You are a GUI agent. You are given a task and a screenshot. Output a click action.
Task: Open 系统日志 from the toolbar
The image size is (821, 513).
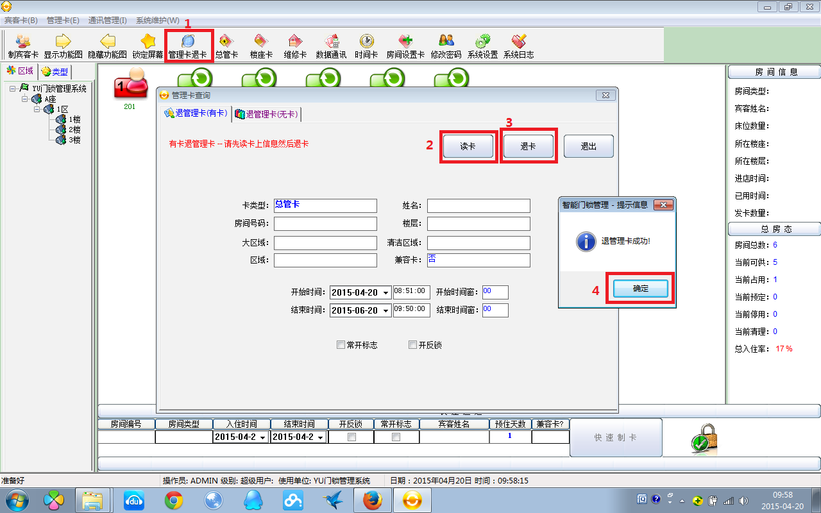(518, 46)
